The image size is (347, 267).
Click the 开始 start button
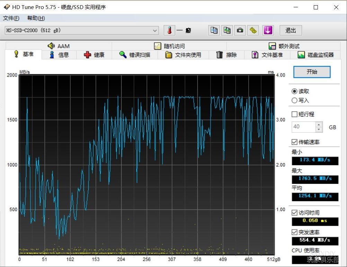pyautogui.click(x=312, y=72)
